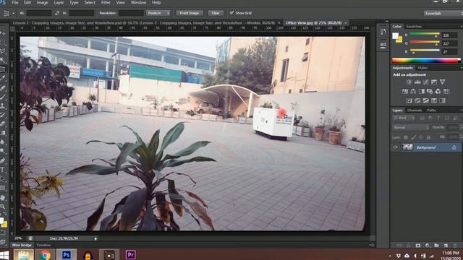Screen dimensions: 463x260
Task: Select the Brush tool
Action: pyautogui.click(x=3, y=97)
